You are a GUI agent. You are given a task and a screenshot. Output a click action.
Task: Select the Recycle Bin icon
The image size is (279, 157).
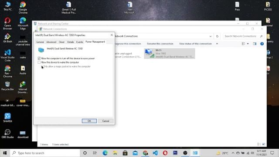pyautogui.click(x=7, y=86)
